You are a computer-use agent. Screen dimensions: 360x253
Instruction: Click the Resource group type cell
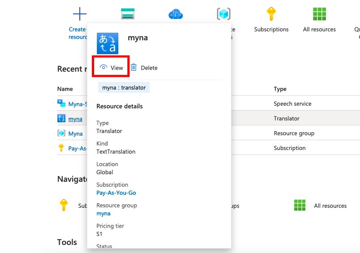(294, 133)
